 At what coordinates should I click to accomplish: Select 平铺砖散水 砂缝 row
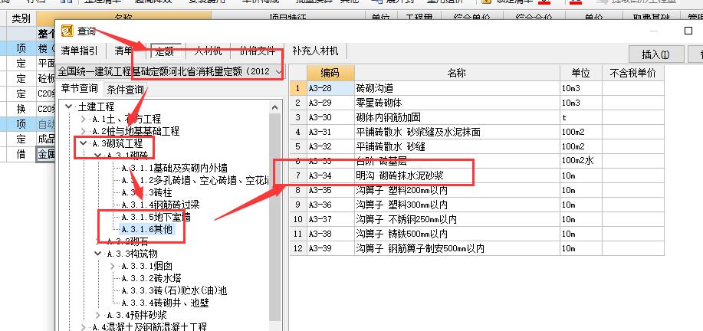[x=477, y=146]
